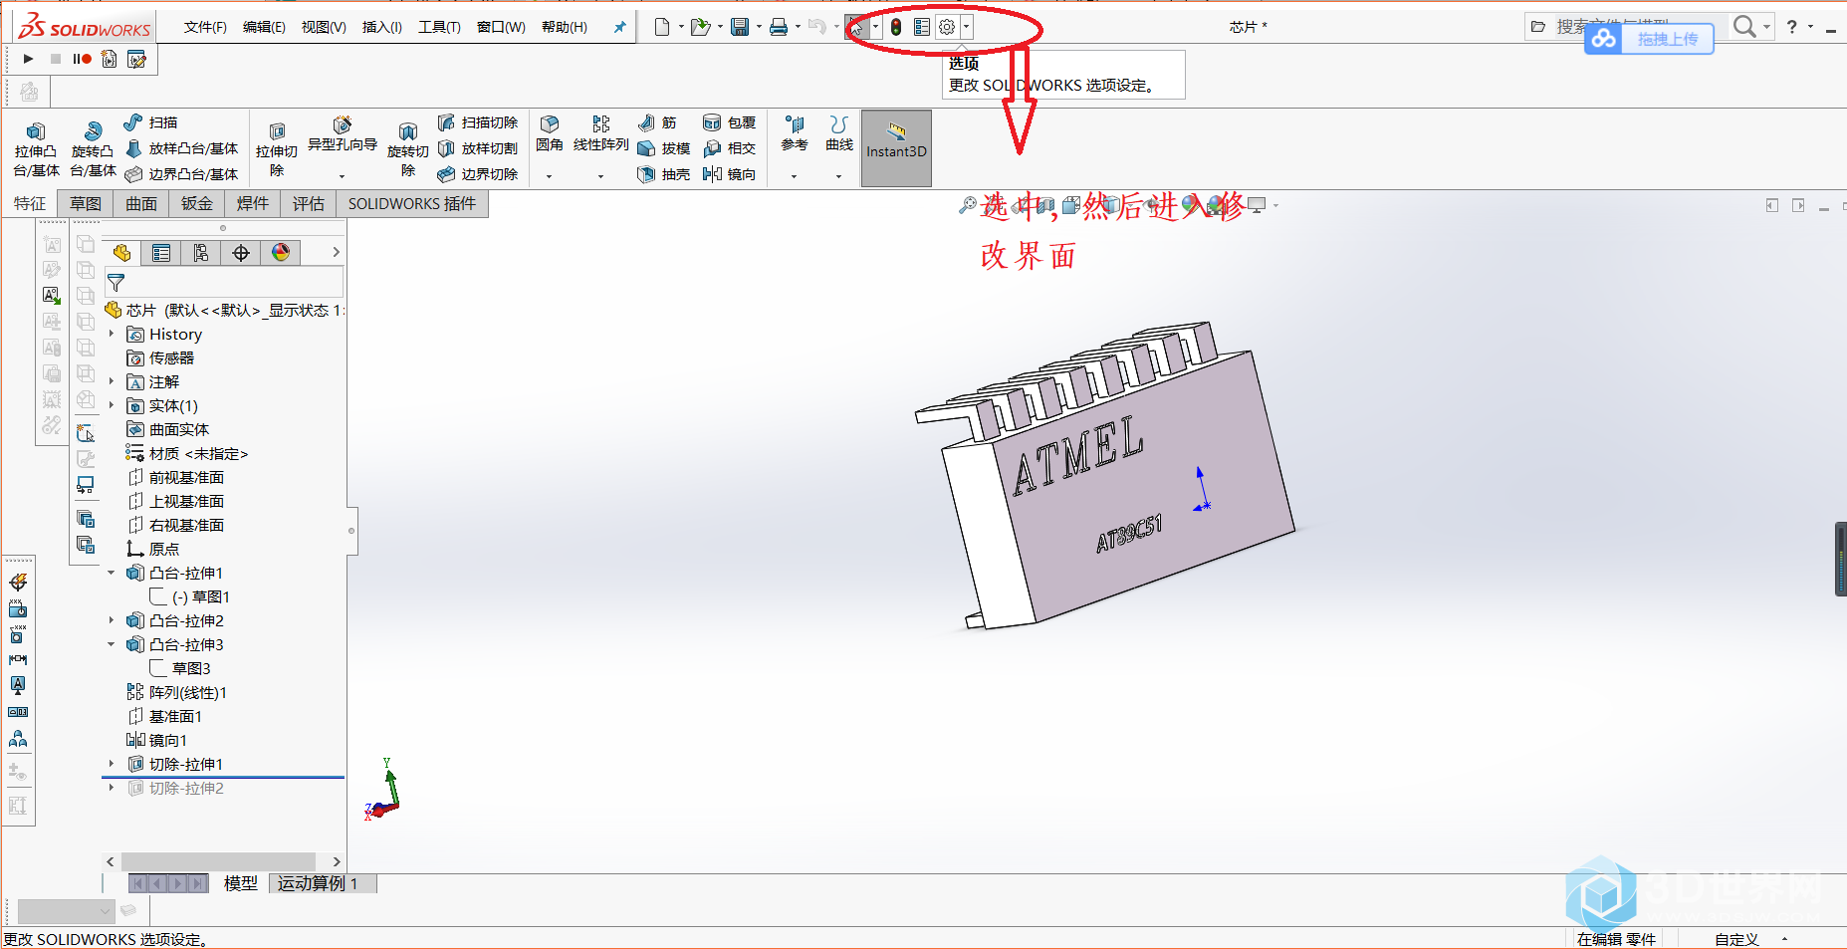1847x949 pixels.
Task: Click the Save icon in top toolbar
Action: click(740, 27)
